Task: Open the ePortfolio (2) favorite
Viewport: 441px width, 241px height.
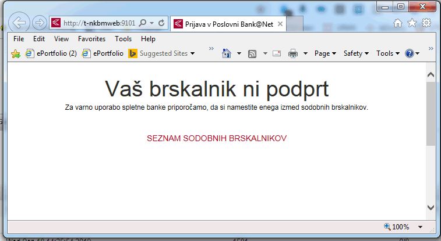Action: 51,53
